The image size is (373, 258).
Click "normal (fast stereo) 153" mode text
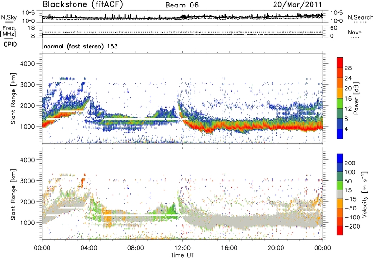click(x=81, y=46)
